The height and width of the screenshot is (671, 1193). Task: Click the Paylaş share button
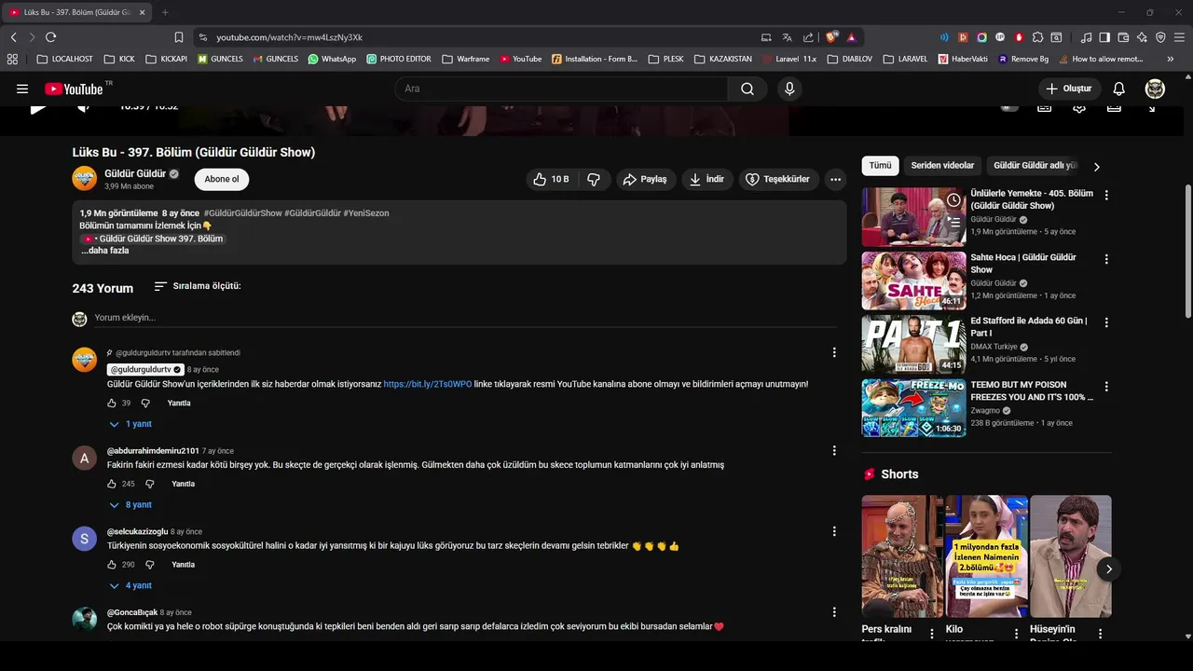645,179
